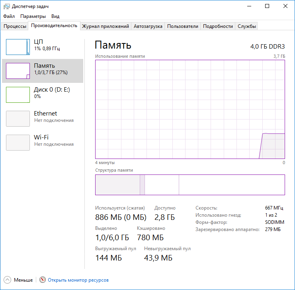Screen dimensions: 295x290
Task: Click the '1,0/6,0 ГБ' committed value
Action: [x=112, y=237]
